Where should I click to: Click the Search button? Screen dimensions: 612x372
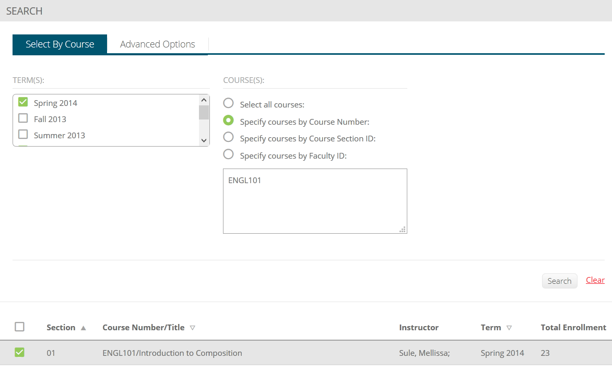pos(559,281)
